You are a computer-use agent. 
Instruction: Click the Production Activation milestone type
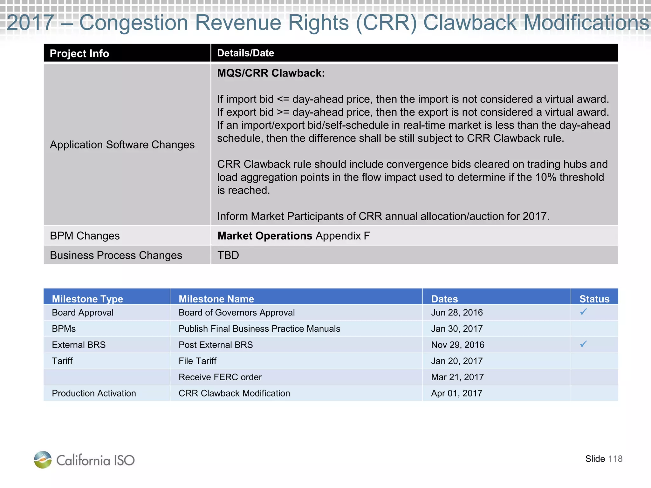pos(94,393)
